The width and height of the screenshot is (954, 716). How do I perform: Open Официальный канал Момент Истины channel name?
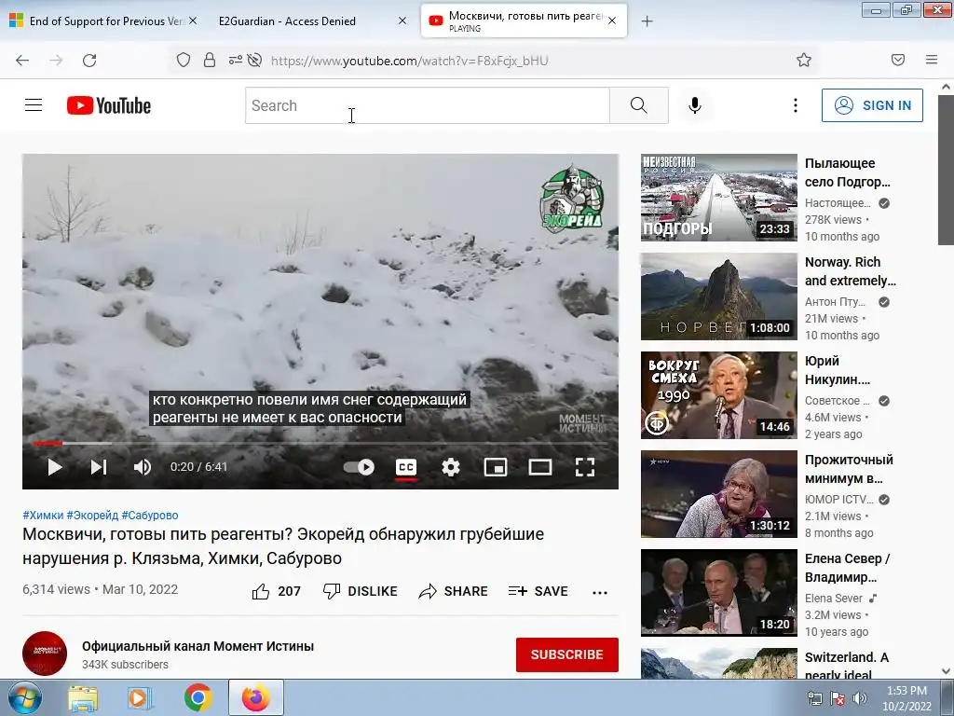click(198, 646)
